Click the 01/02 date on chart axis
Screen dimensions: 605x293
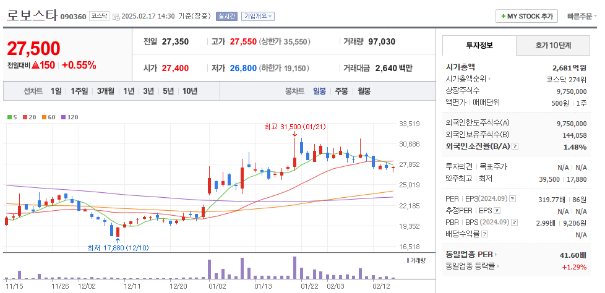coord(217,286)
